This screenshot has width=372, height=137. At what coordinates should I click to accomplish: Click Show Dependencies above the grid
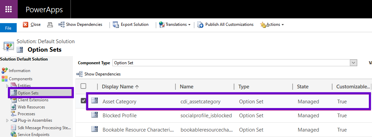[x=103, y=74]
